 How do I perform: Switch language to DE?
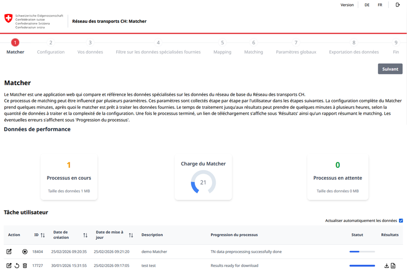[x=367, y=5]
